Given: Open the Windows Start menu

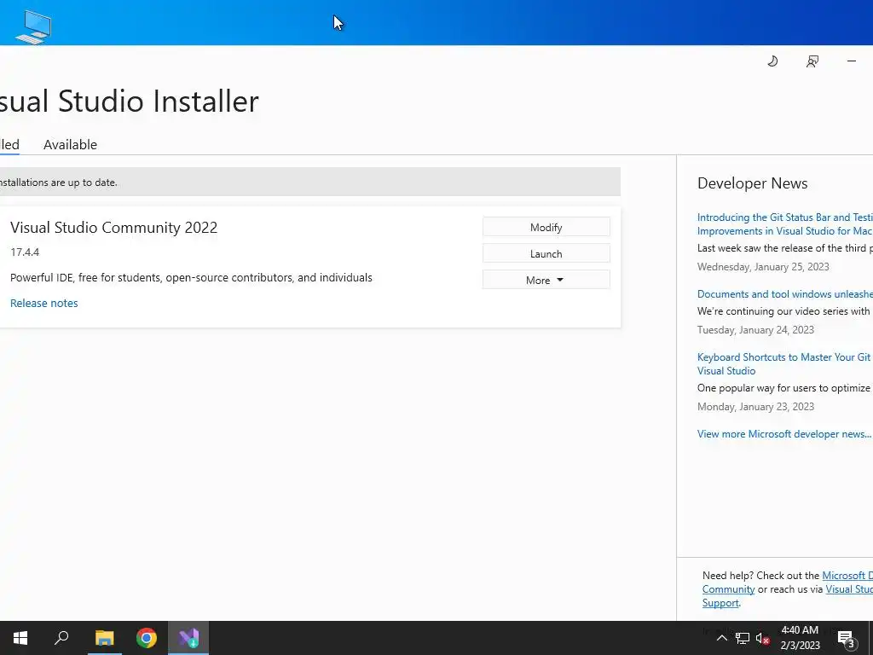Looking at the screenshot, I should click(x=20, y=638).
